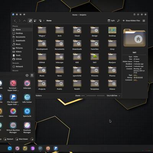Click Add link next to Tags
153x153 pixels.
pyautogui.click(x=135, y=75)
